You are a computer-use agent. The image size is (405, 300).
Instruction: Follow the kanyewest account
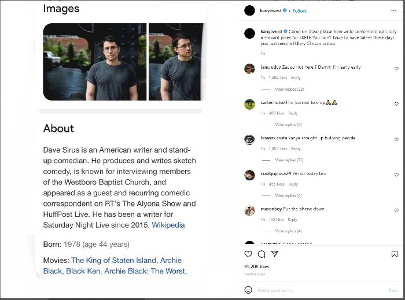click(300, 10)
